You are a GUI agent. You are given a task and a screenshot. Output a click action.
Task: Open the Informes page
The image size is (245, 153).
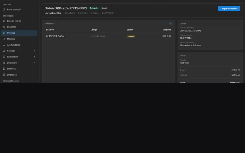(19, 69)
